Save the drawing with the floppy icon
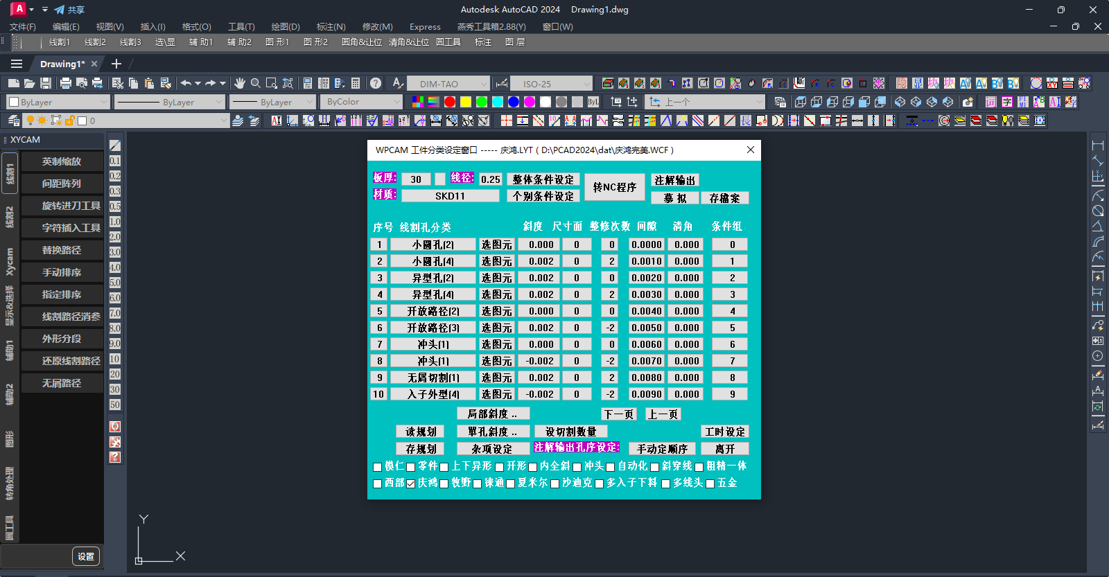Image resolution: width=1109 pixels, height=577 pixels. pyautogui.click(x=46, y=83)
